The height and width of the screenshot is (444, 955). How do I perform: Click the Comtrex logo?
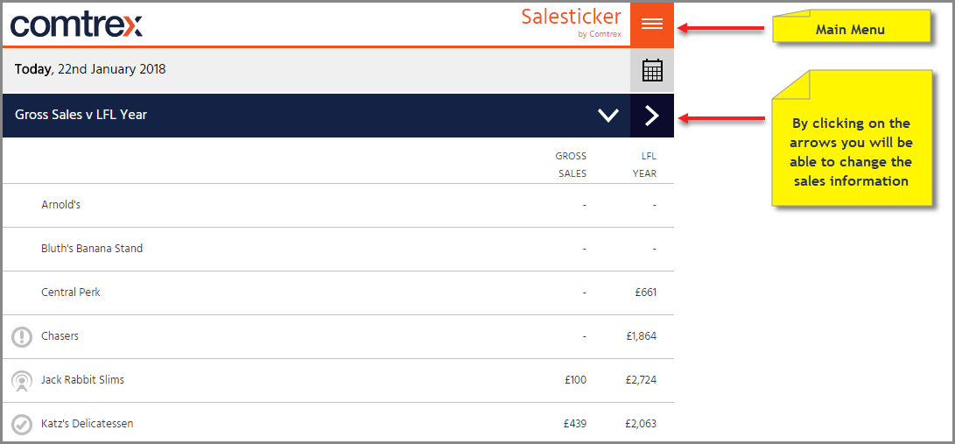click(x=76, y=25)
